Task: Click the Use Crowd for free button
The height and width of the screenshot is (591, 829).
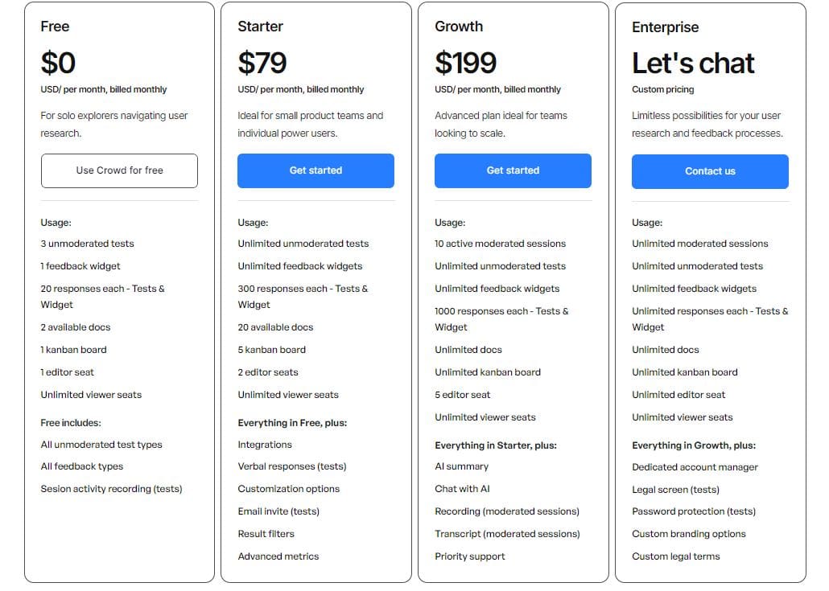Action: [x=119, y=170]
